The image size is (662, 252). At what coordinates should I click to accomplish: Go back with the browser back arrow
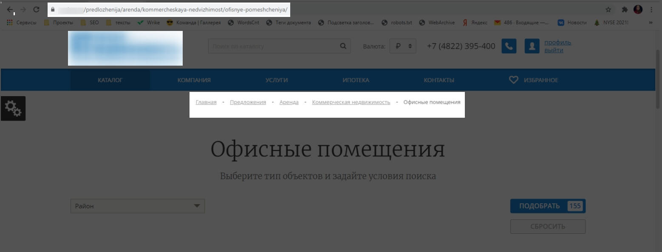[10, 9]
